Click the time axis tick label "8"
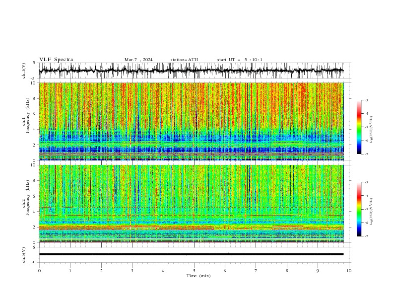This screenshot has height=304, width=393. [287, 271]
